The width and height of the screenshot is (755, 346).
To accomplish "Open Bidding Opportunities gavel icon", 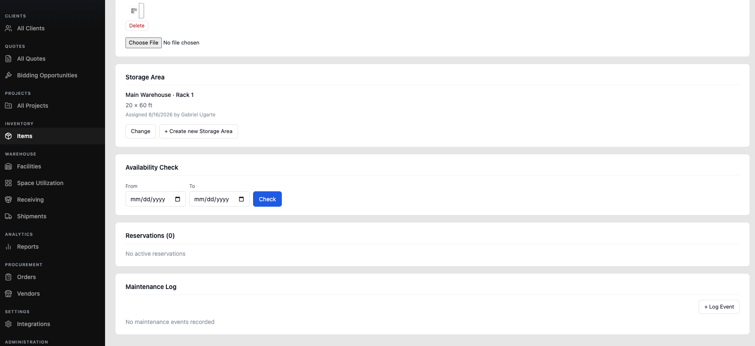I will (8, 75).
